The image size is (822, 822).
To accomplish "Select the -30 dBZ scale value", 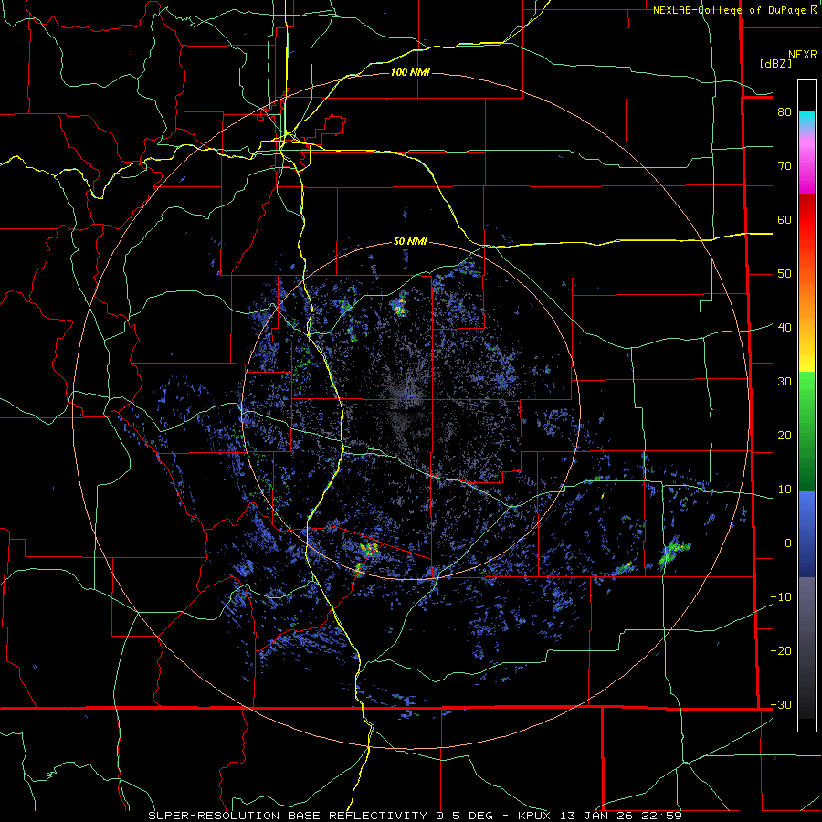I will [x=781, y=704].
